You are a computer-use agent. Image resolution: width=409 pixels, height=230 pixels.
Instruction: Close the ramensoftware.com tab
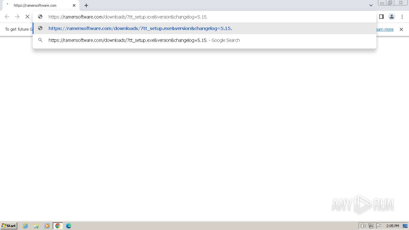[74, 5]
